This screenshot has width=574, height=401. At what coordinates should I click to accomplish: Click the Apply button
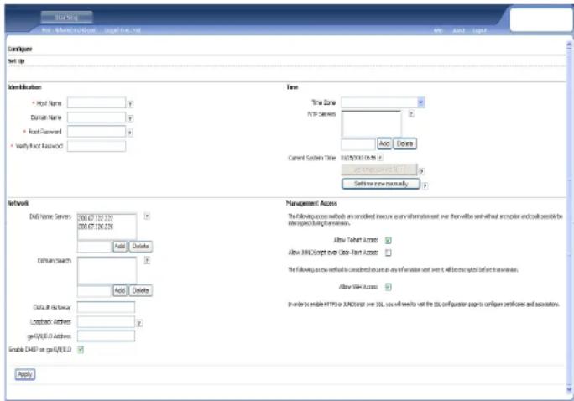coord(25,374)
